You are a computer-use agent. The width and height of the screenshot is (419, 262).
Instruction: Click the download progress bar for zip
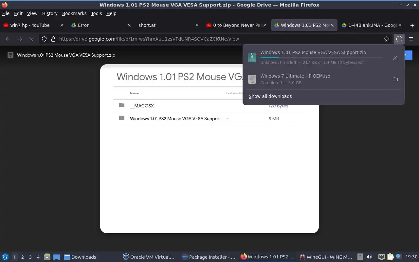321,58
